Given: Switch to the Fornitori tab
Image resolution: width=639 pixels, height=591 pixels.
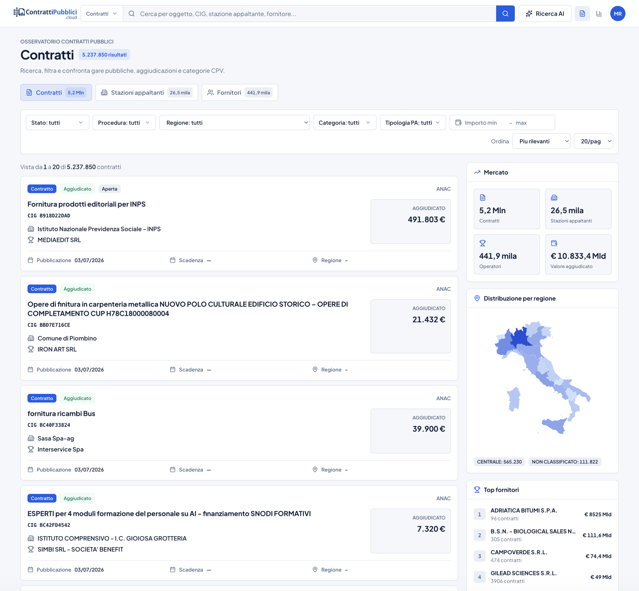Looking at the screenshot, I should [x=240, y=92].
